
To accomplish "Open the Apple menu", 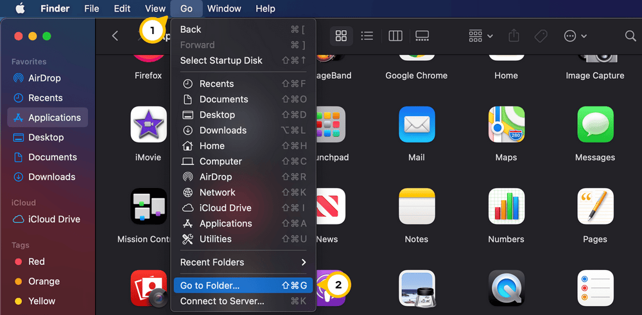I will coord(20,8).
